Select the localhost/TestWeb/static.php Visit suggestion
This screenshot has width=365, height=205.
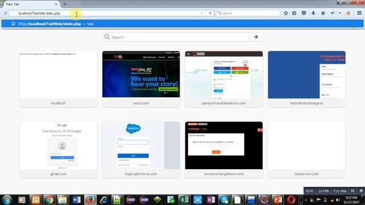(182, 24)
